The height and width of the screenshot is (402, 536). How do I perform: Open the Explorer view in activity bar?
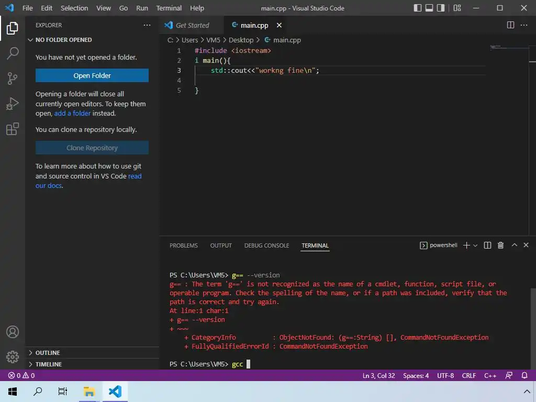click(x=13, y=28)
